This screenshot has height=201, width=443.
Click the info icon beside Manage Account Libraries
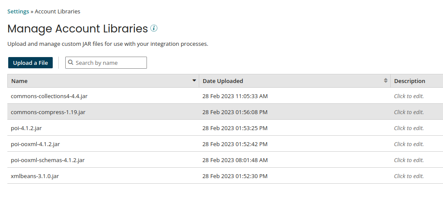pyautogui.click(x=154, y=29)
